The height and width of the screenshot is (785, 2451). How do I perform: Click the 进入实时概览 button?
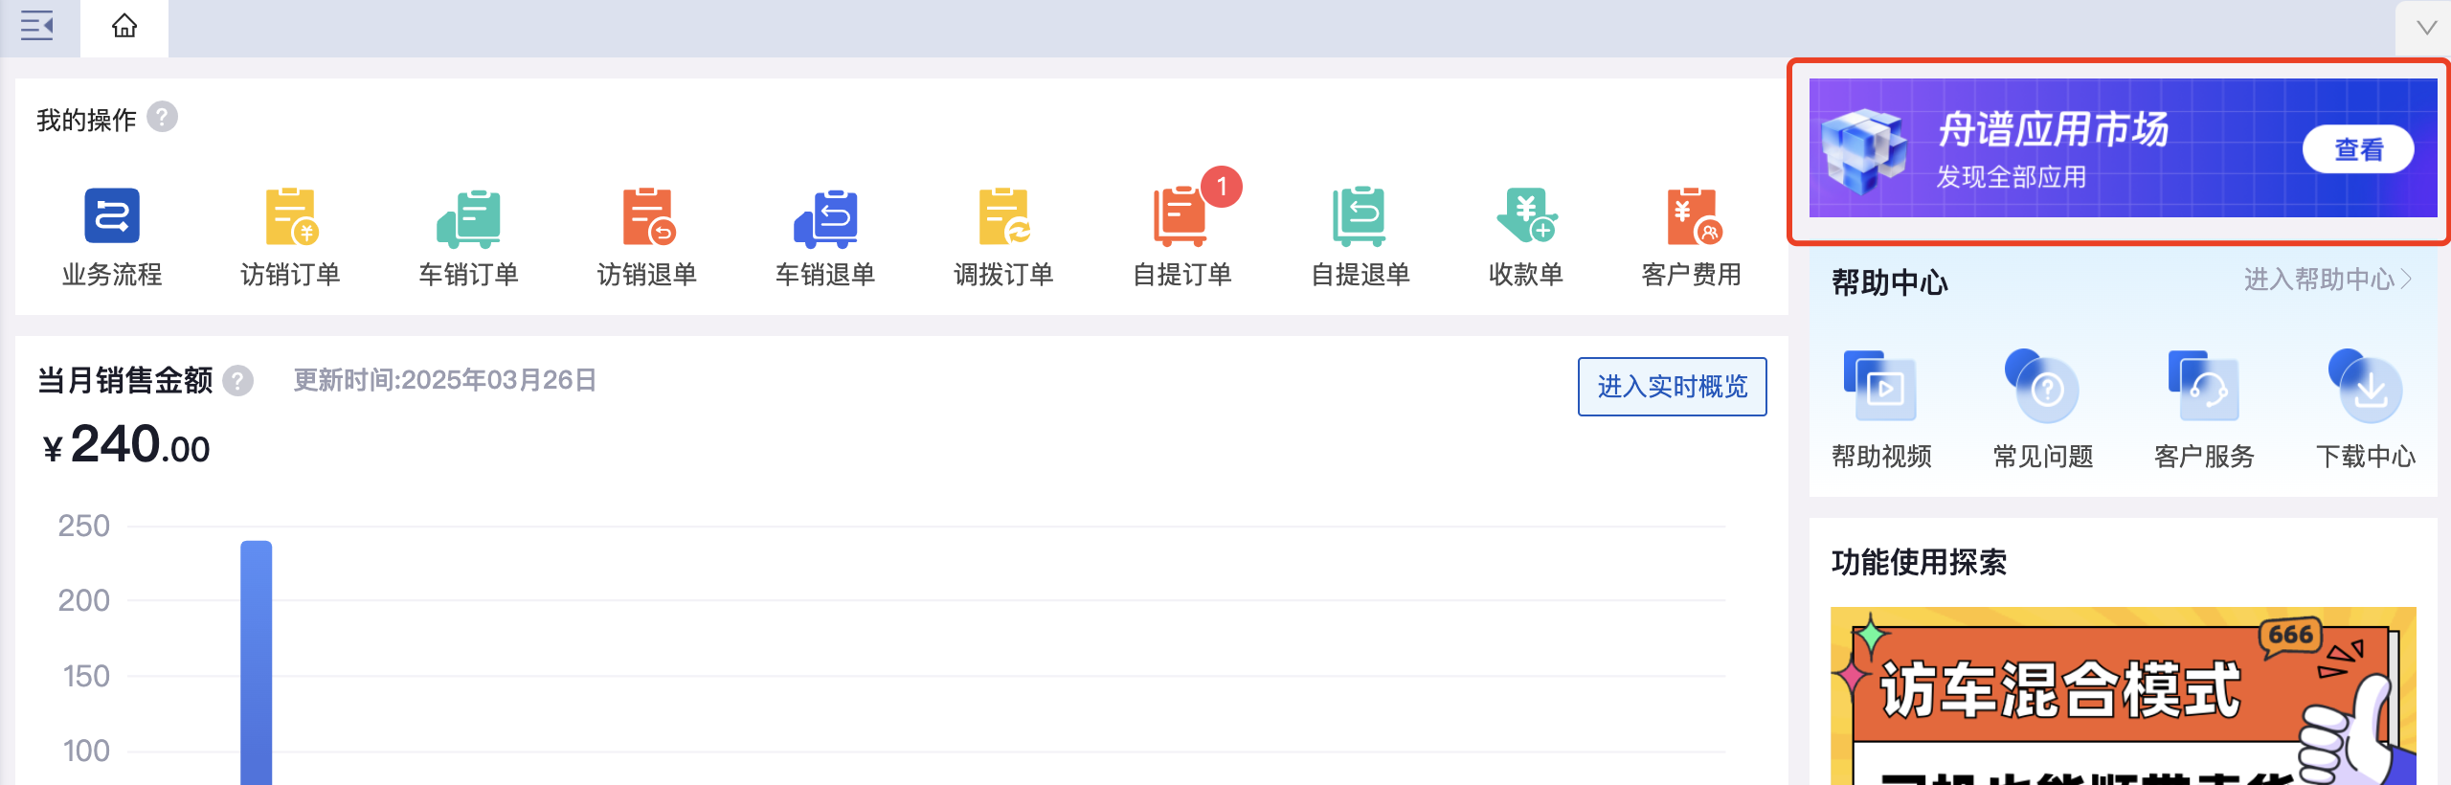1672,387
